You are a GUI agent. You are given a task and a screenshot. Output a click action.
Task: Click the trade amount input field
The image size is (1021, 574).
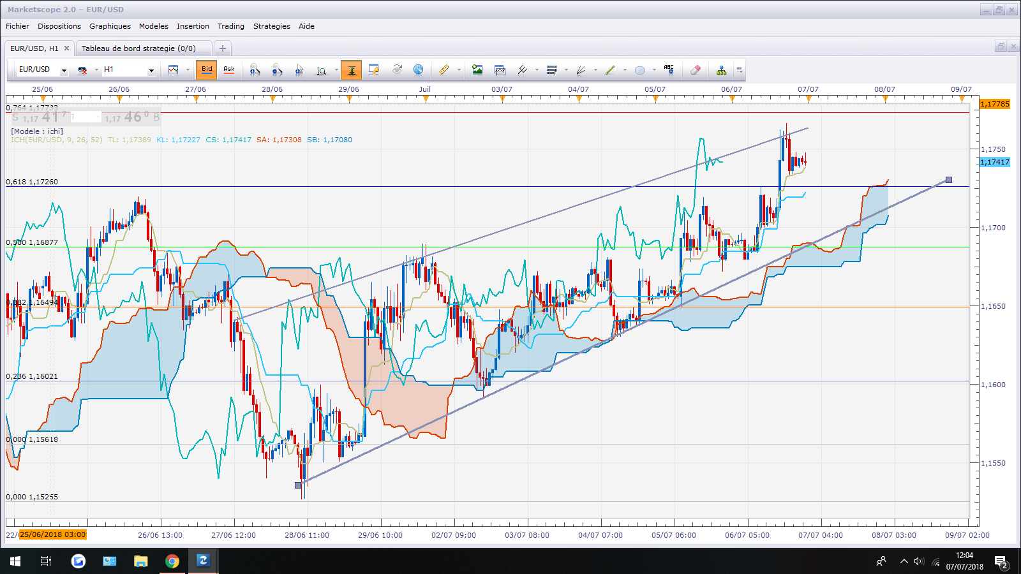(86, 117)
